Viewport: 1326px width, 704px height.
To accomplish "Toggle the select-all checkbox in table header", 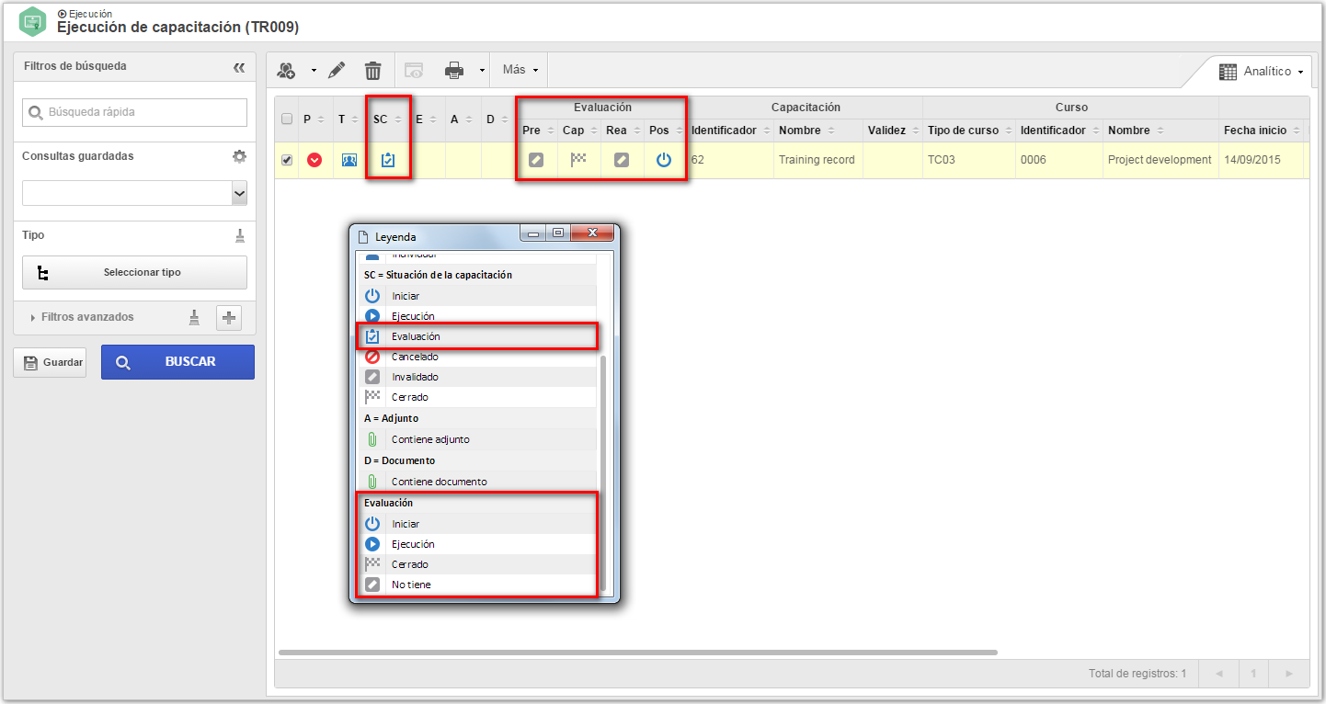I will (x=287, y=119).
